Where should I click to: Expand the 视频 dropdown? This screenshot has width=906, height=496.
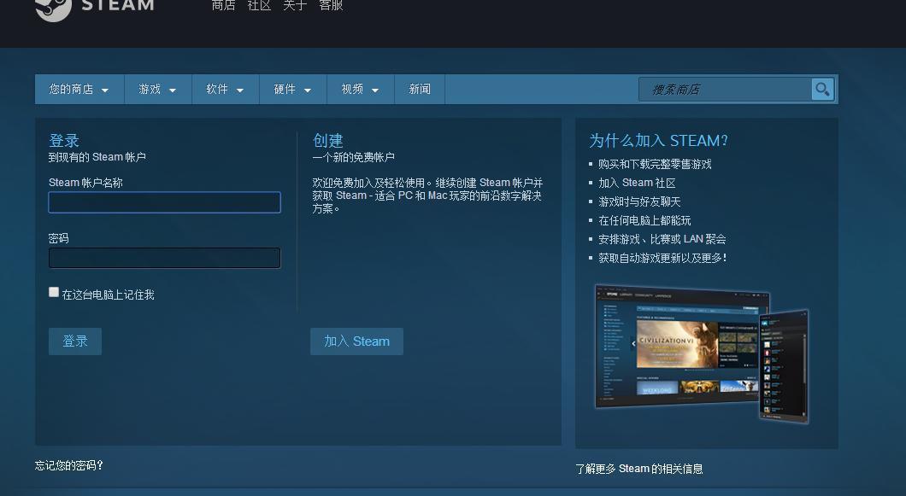point(360,89)
